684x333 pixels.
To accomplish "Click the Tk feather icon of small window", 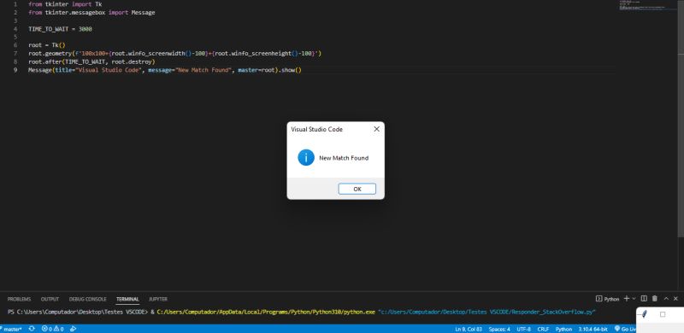I will tap(644, 314).
